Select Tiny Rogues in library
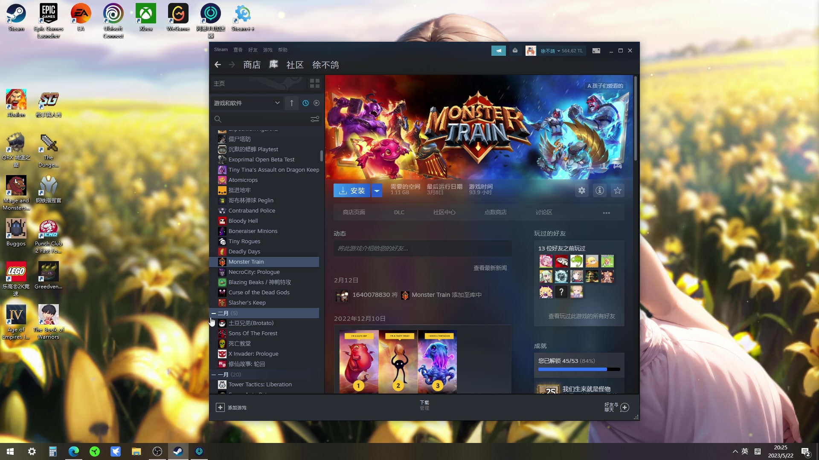819x460 pixels. tap(264, 241)
